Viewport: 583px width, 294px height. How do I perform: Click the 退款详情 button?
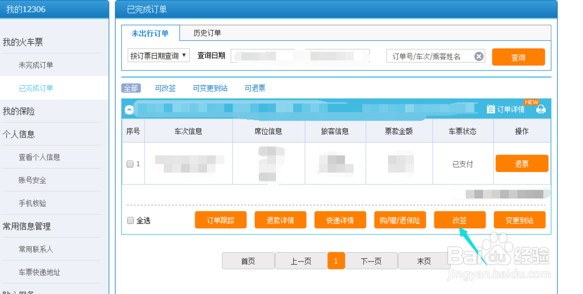[280, 220]
